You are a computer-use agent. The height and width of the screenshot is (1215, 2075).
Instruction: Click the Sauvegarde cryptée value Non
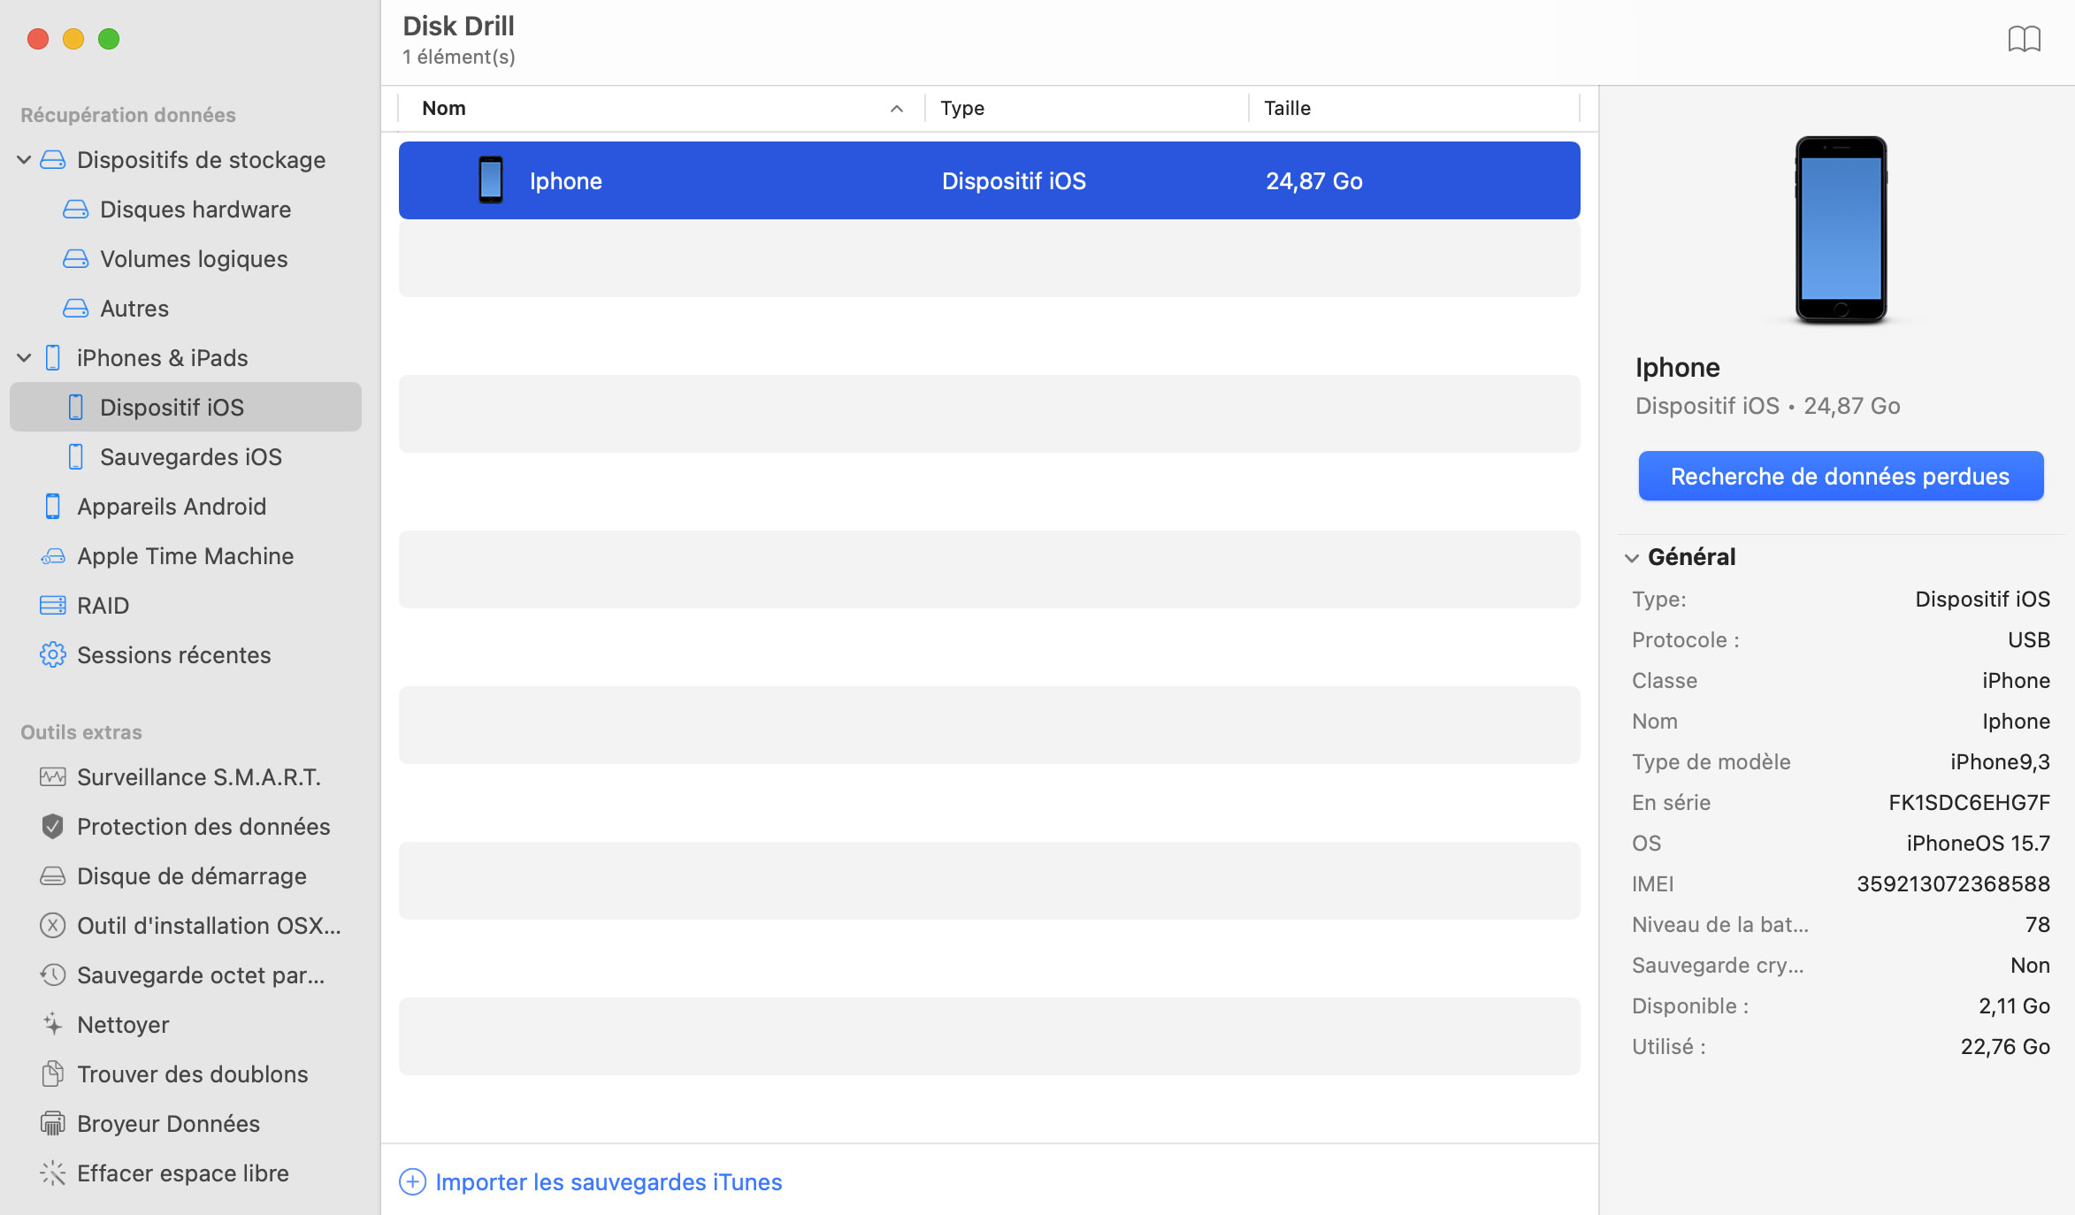click(2030, 966)
